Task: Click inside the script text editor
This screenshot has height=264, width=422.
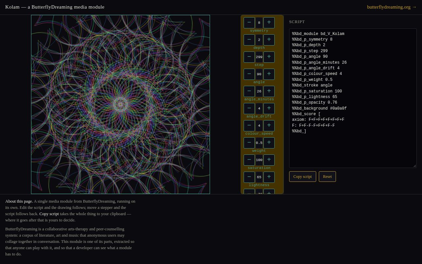Action: click(353, 98)
